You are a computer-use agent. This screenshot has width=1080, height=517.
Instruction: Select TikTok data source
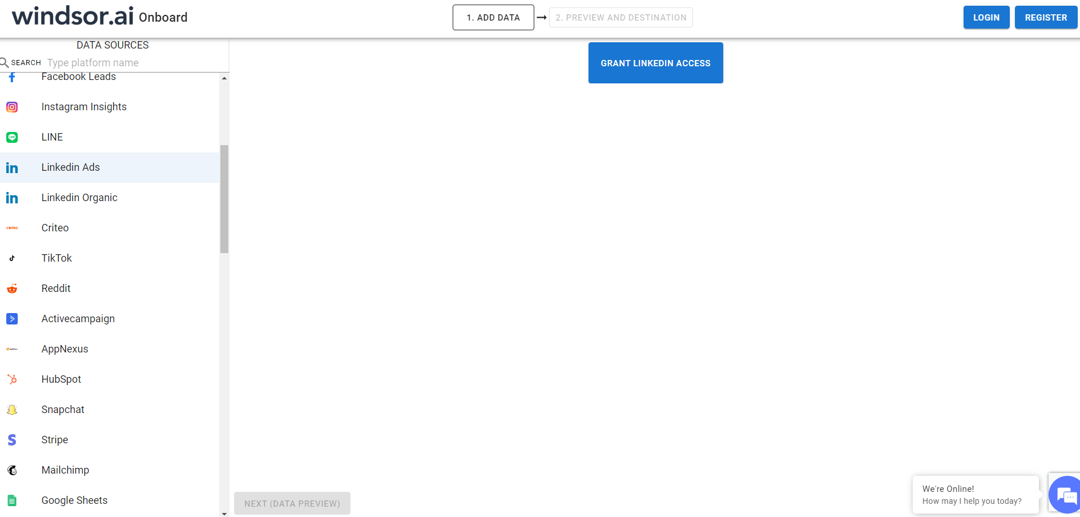[110, 258]
